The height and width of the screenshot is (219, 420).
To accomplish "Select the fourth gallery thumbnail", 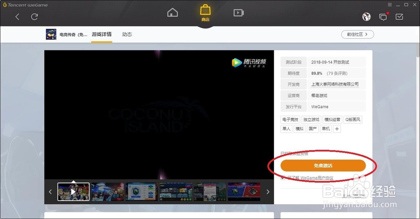I will [176, 192].
